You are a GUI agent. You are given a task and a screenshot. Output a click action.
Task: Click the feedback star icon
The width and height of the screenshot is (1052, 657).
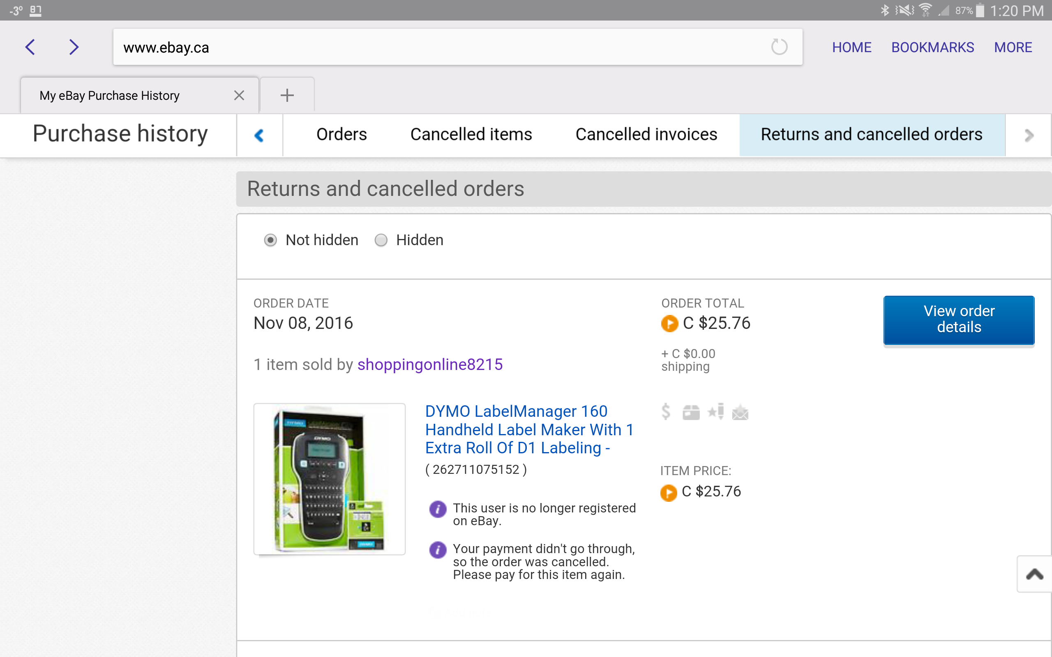pos(716,412)
